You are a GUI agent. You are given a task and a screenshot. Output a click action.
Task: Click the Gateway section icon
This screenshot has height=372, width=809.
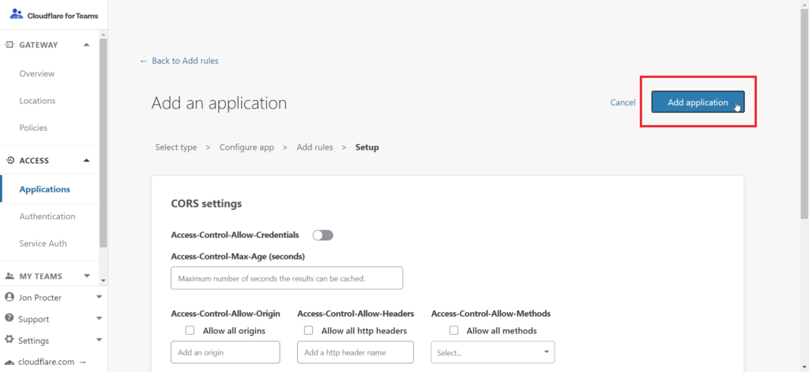tap(9, 45)
